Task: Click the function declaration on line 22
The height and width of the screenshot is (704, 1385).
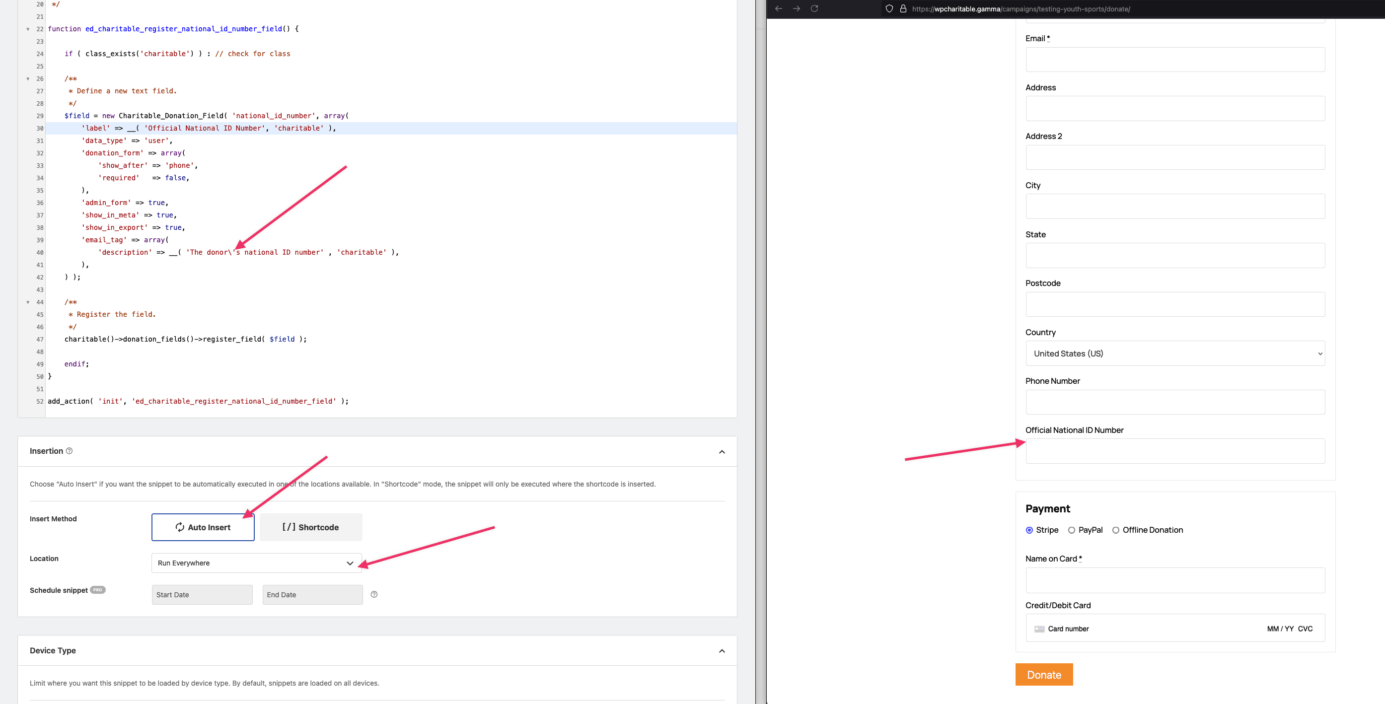Action: [x=173, y=29]
